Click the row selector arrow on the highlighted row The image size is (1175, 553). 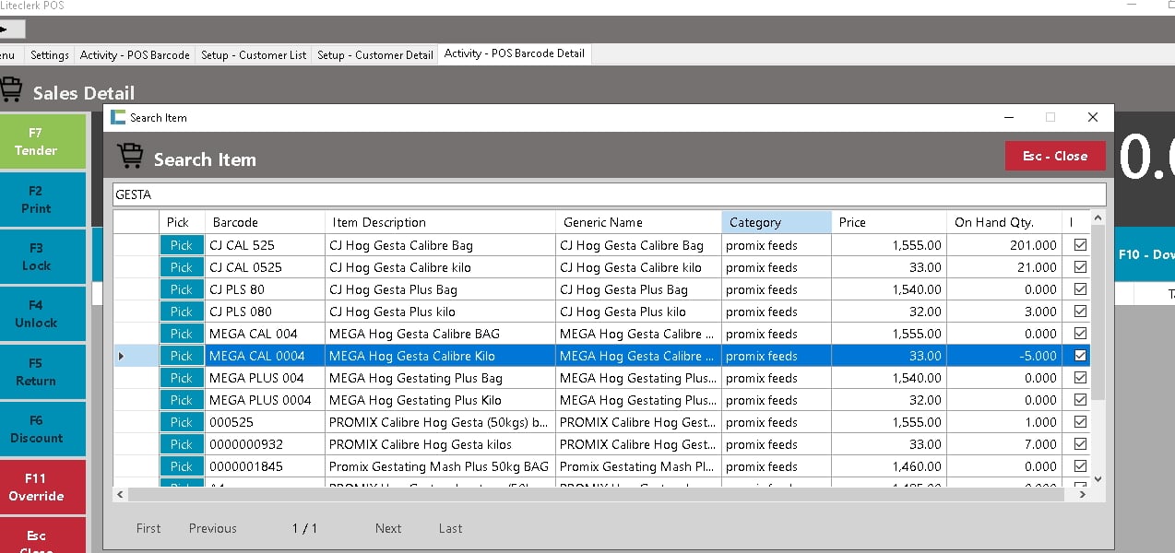click(122, 356)
